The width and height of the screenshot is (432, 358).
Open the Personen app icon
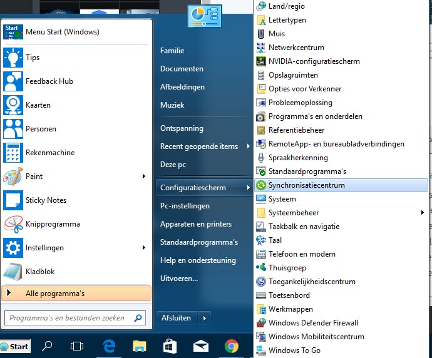(13, 128)
